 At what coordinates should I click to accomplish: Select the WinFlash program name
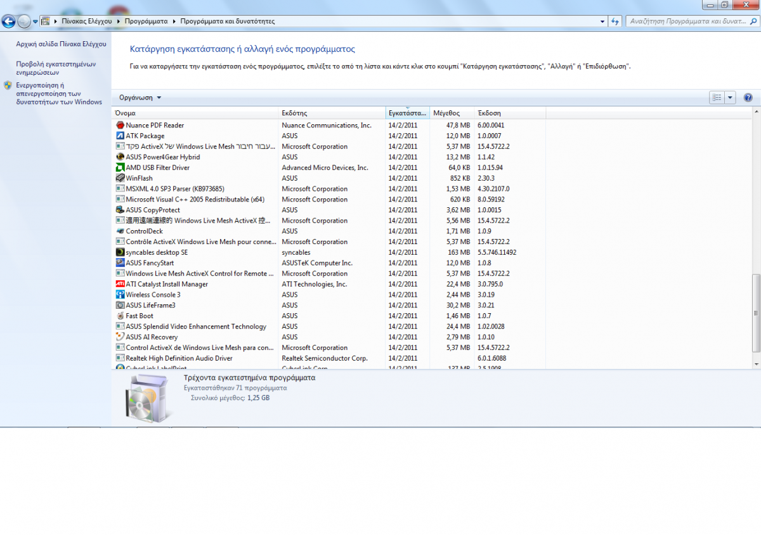[x=139, y=178]
